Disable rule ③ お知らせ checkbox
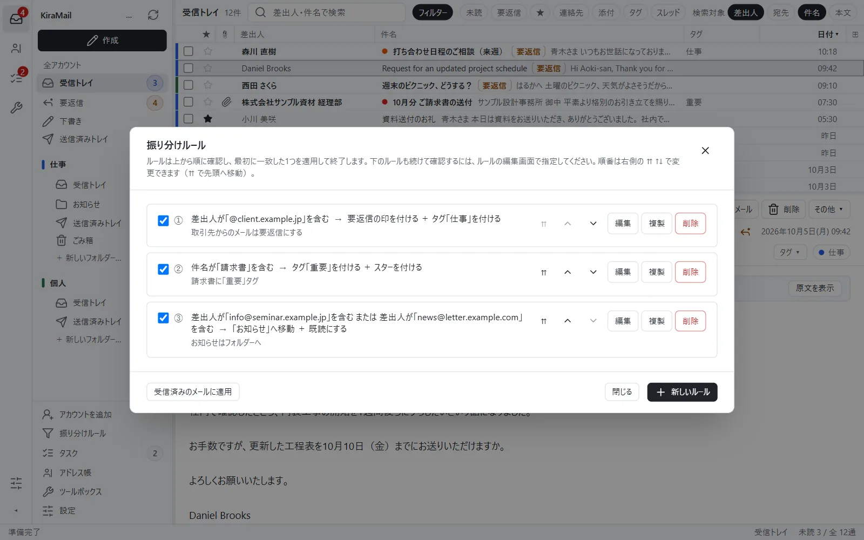 (163, 318)
